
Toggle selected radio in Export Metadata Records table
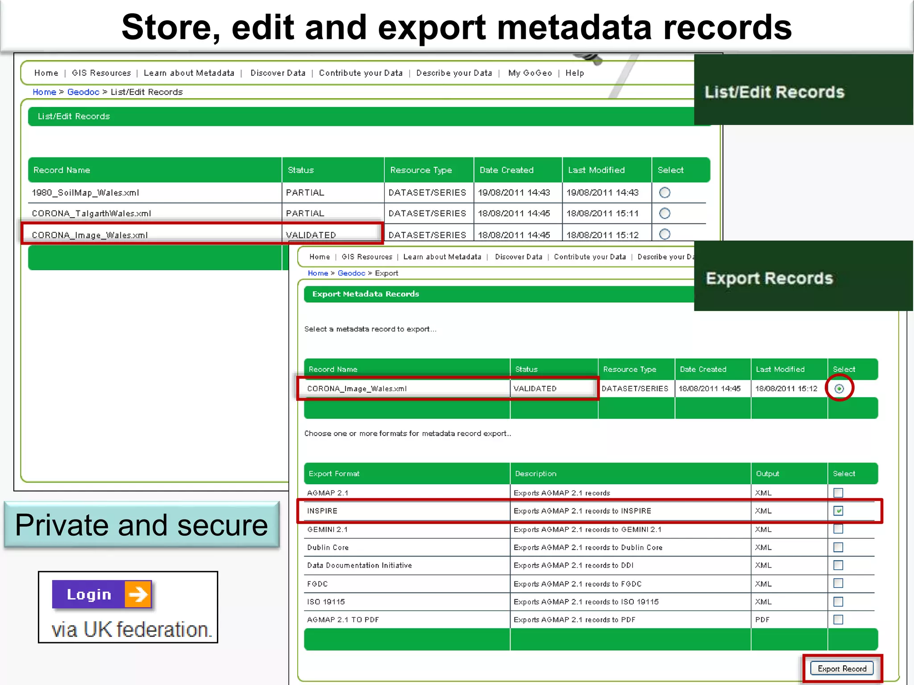[839, 388]
